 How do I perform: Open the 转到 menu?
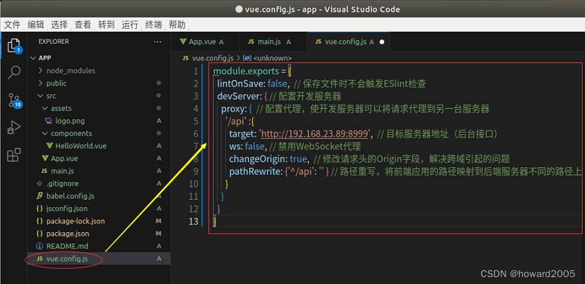point(106,25)
